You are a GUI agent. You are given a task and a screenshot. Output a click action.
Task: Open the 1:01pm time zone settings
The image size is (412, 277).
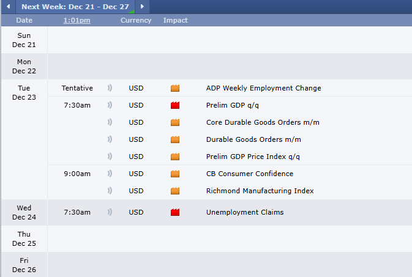click(x=77, y=20)
